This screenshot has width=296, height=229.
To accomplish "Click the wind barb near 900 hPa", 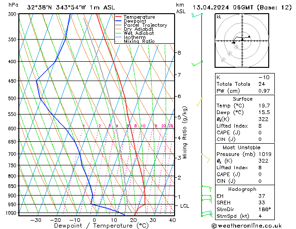I will [206, 197].
